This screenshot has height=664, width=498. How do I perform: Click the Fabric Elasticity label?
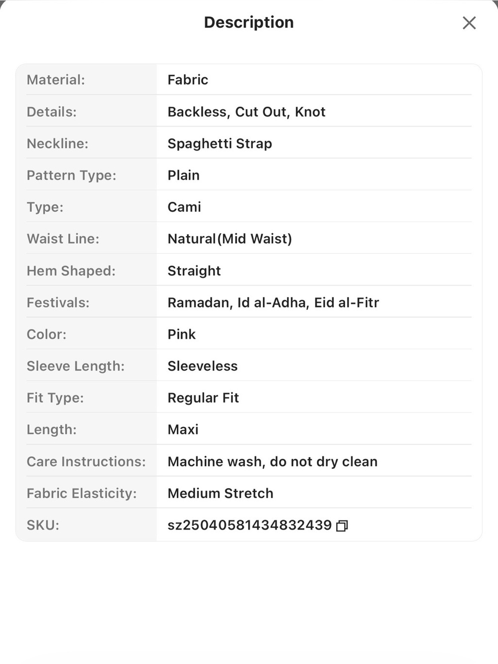tap(82, 494)
